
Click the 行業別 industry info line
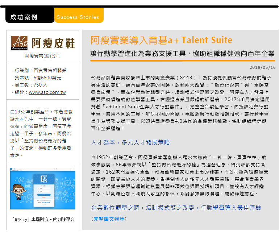(x=40, y=70)
